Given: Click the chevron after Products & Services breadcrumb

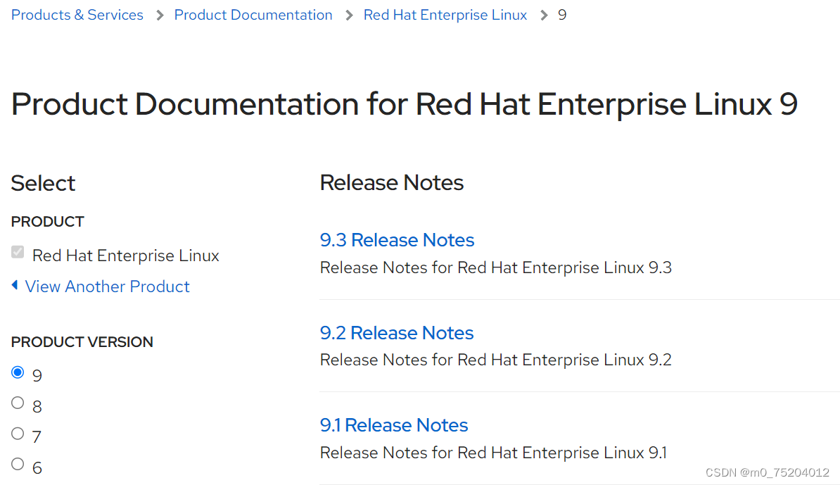Looking at the screenshot, I should [x=158, y=14].
